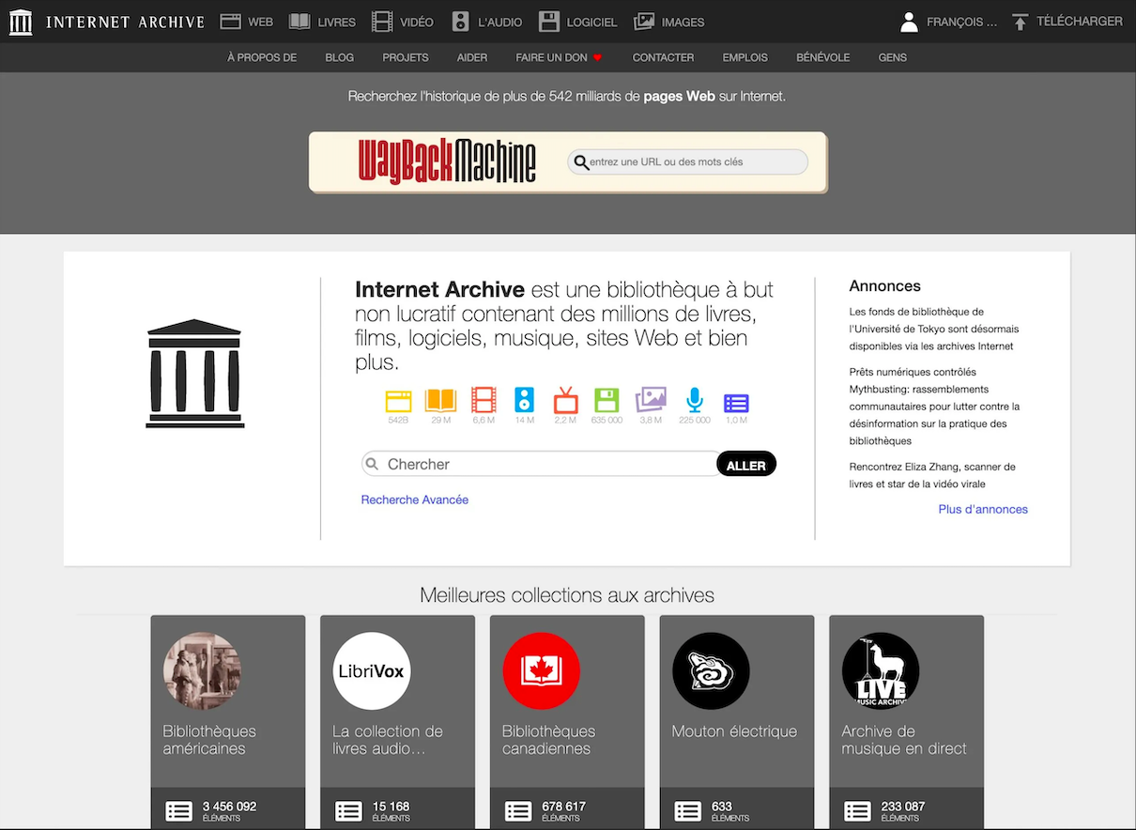Open the LIVRES menu in top bar
Viewport: 1136px width, 830px height.
322,22
